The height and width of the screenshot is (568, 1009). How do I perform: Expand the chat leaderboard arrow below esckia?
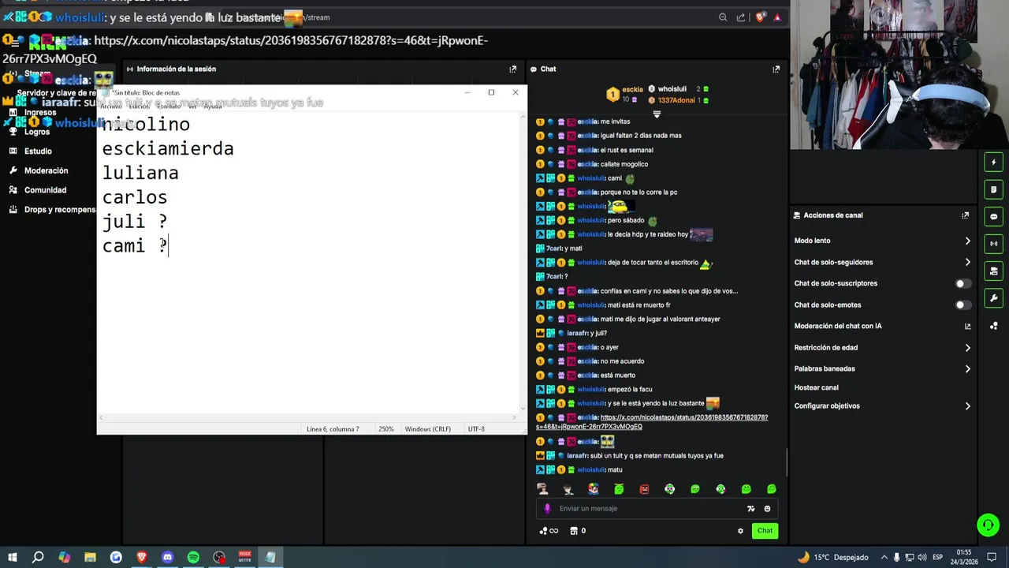tap(657, 114)
